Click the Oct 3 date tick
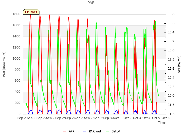Screen dimensions: 183x137 tap(137, 118)
